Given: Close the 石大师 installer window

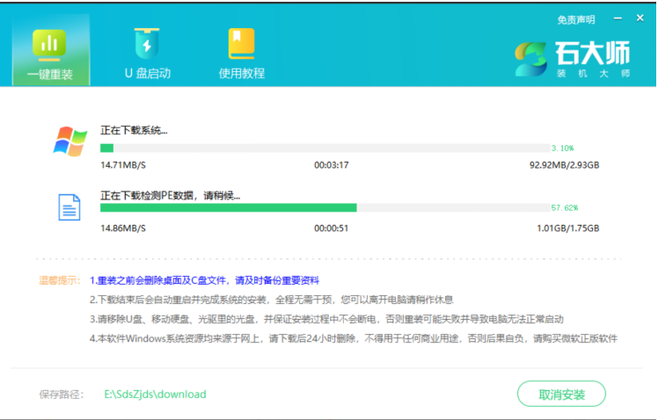Looking at the screenshot, I should (x=639, y=18).
